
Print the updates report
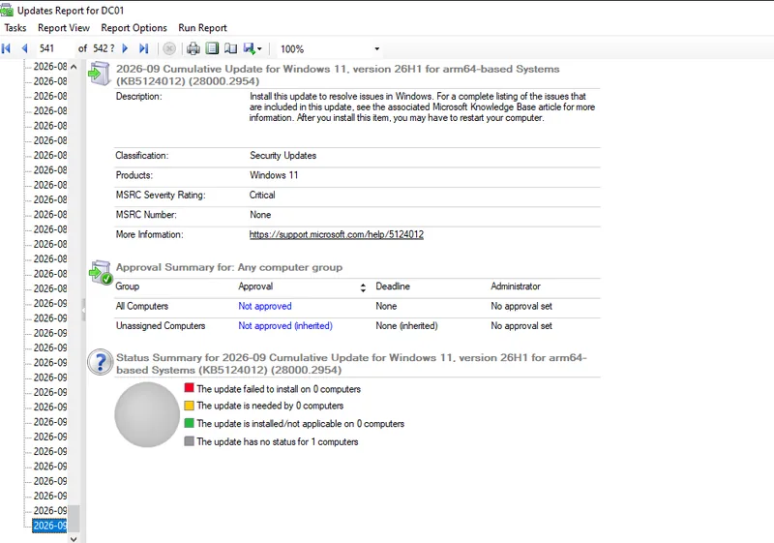[x=193, y=48]
